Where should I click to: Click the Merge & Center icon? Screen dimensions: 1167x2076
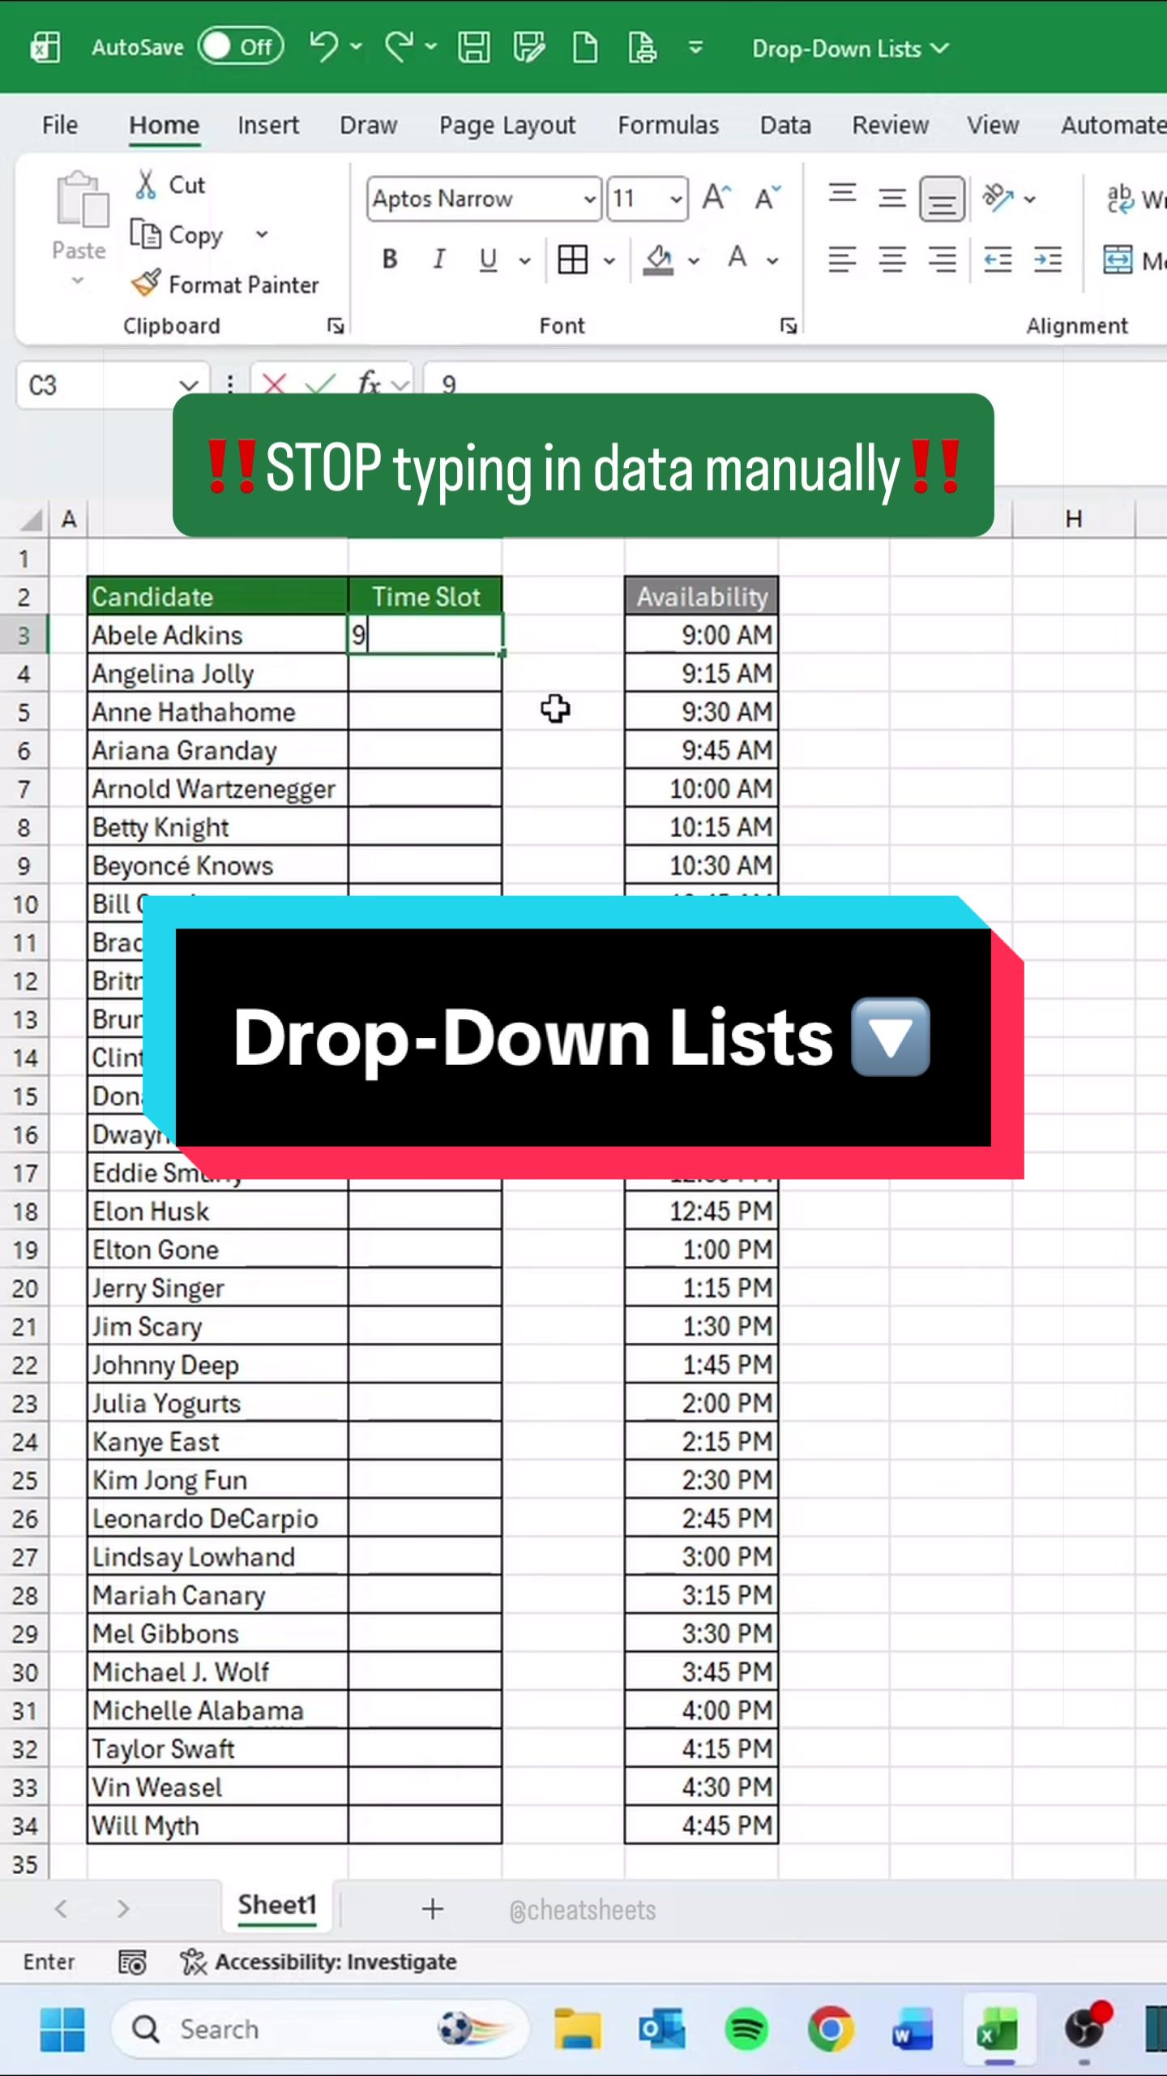(1118, 260)
